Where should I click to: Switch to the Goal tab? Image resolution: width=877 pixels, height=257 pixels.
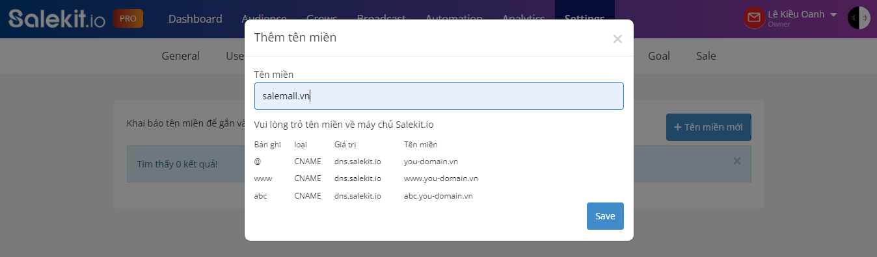click(659, 56)
